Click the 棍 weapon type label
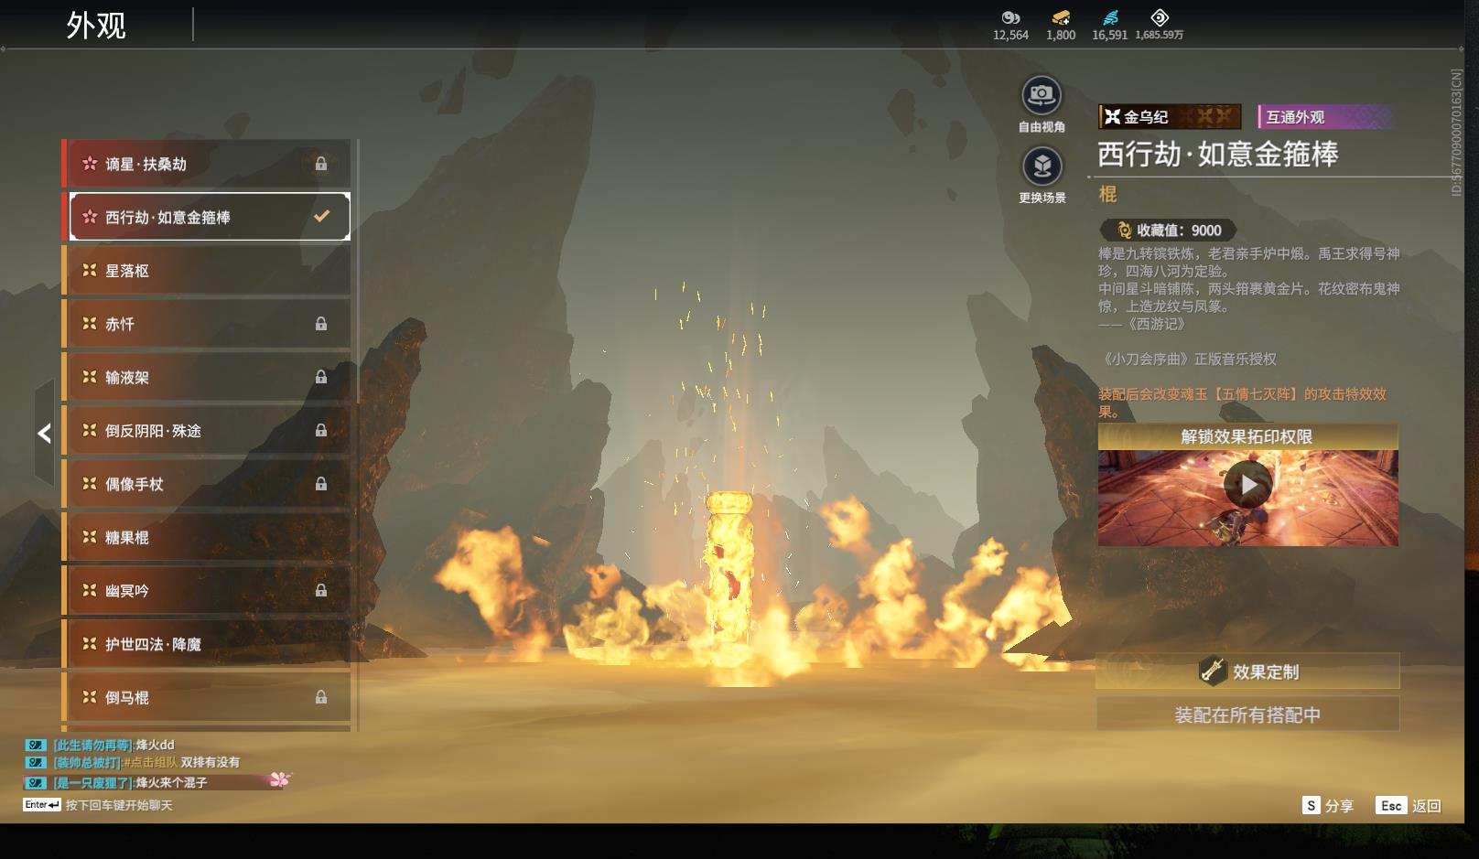 (1107, 194)
